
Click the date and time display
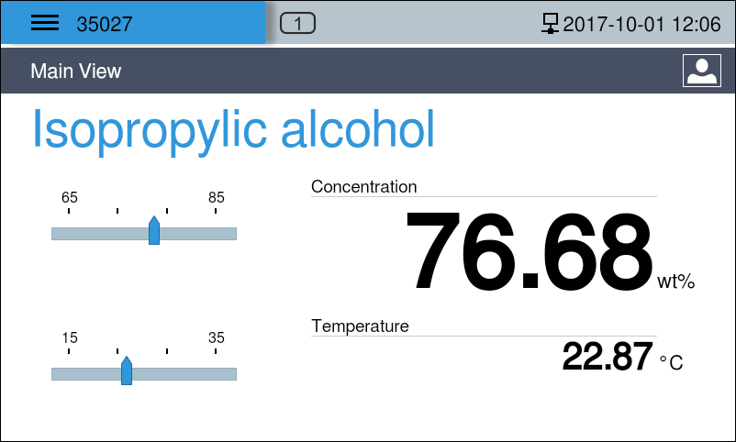pos(641,24)
